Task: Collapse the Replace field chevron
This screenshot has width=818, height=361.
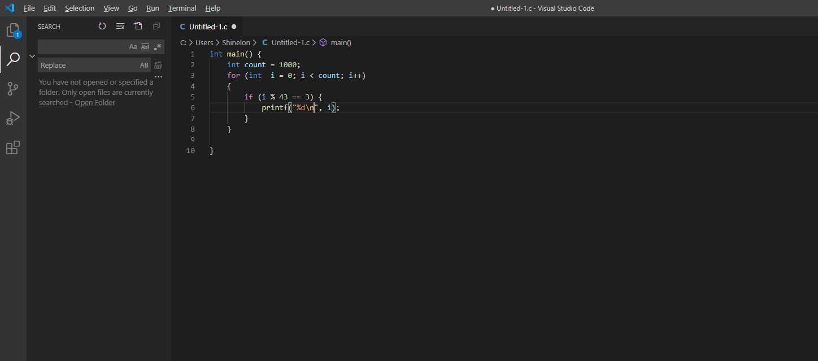Action: (x=32, y=56)
